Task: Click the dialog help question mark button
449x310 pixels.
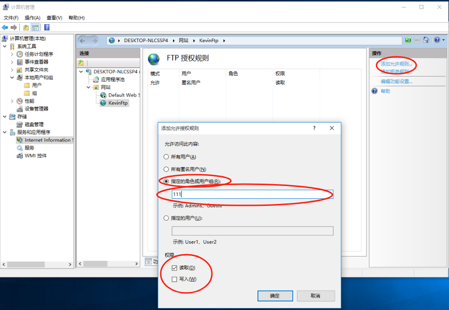Action: click(314, 128)
